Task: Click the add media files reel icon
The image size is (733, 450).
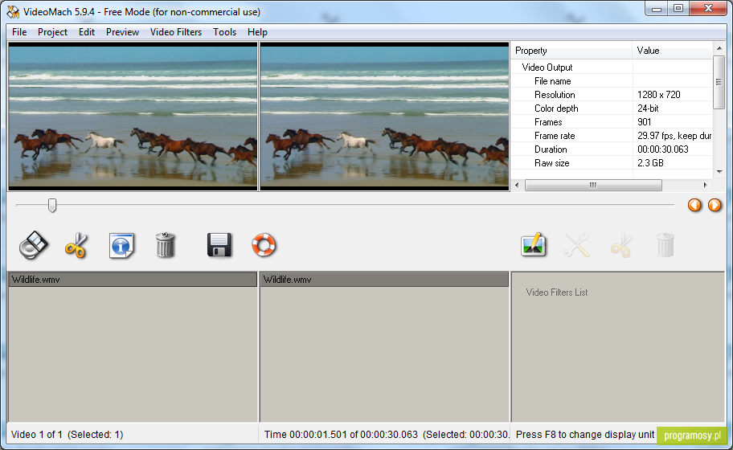Action: [x=33, y=245]
